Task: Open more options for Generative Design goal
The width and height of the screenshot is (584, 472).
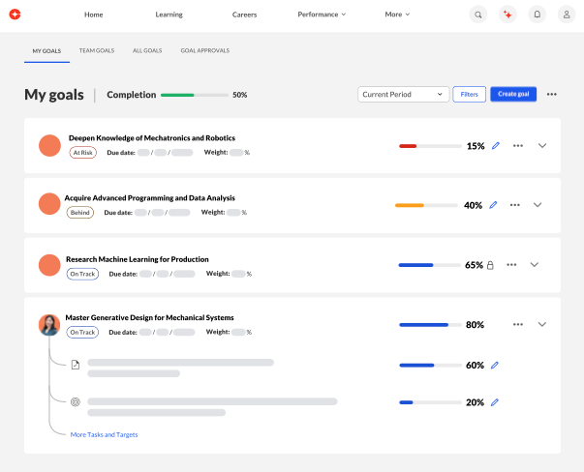Action: pyautogui.click(x=518, y=324)
